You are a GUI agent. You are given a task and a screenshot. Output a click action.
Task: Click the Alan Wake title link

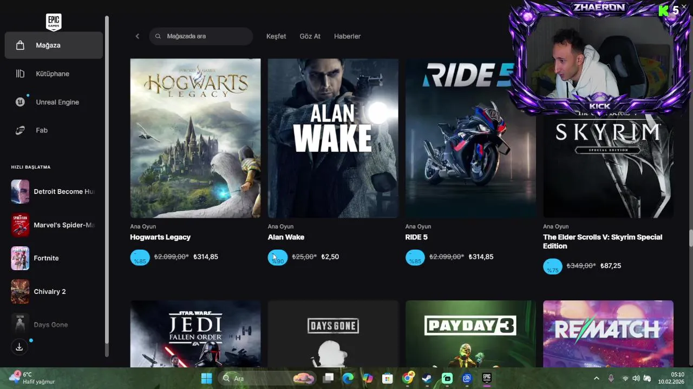pos(286,237)
